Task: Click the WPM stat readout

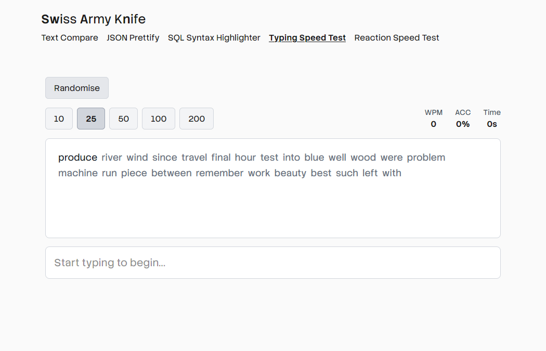Action: [434, 119]
